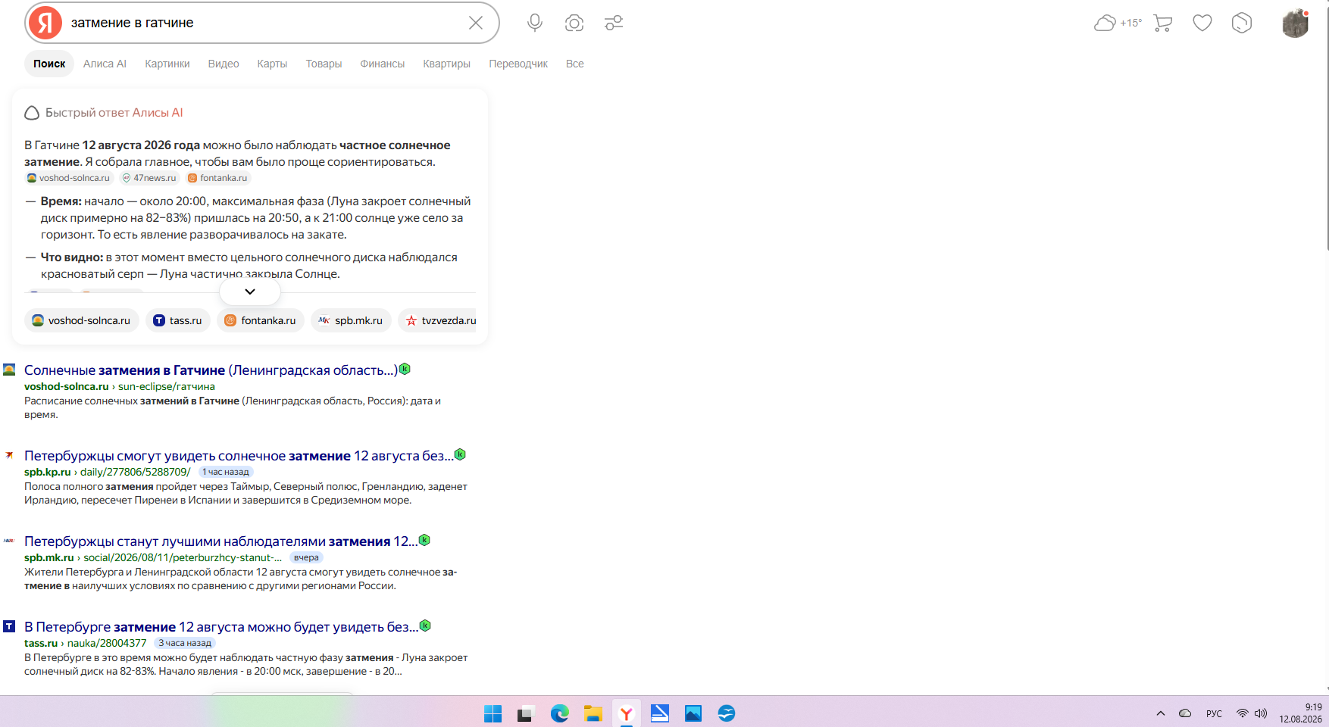Screen dimensions: 1329x727
Task: Switch to the Карты tab
Action: click(x=272, y=64)
